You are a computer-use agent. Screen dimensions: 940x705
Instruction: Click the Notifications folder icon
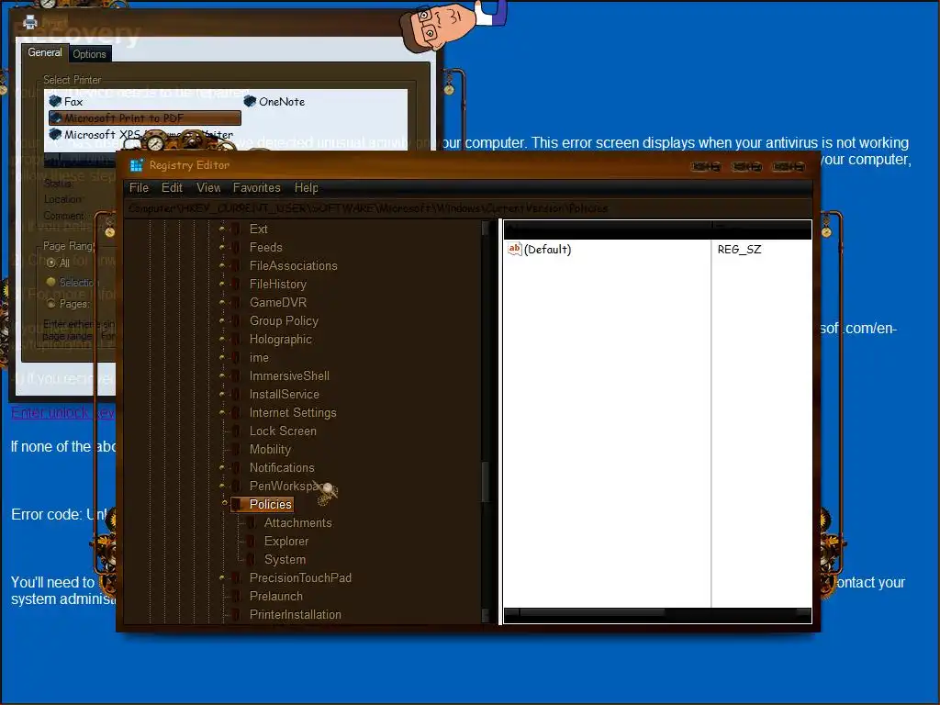click(236, 467)
